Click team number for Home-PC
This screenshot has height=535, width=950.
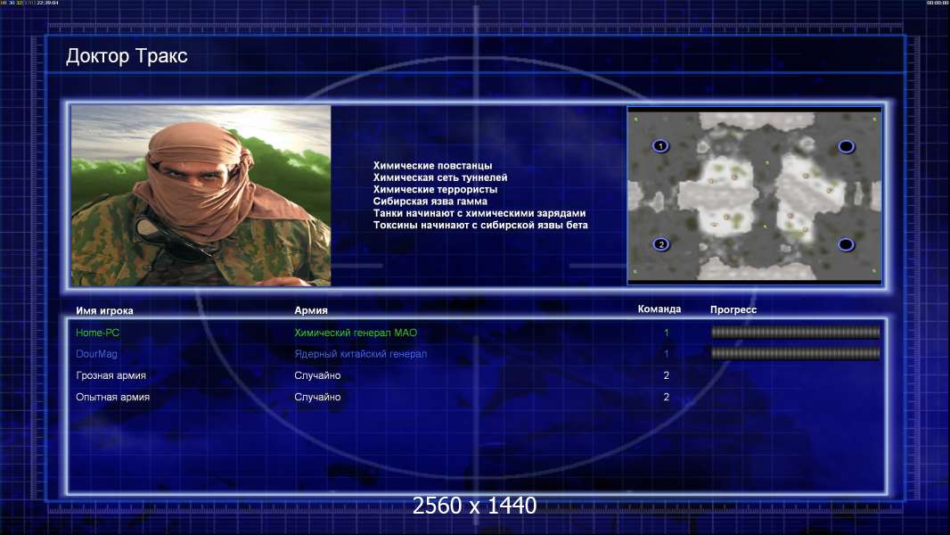(x=667, y=333)
